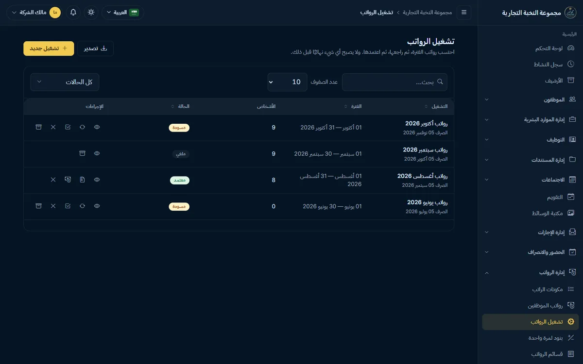
Task: Click مسودة badge in October row
Action: pos(179,128)
